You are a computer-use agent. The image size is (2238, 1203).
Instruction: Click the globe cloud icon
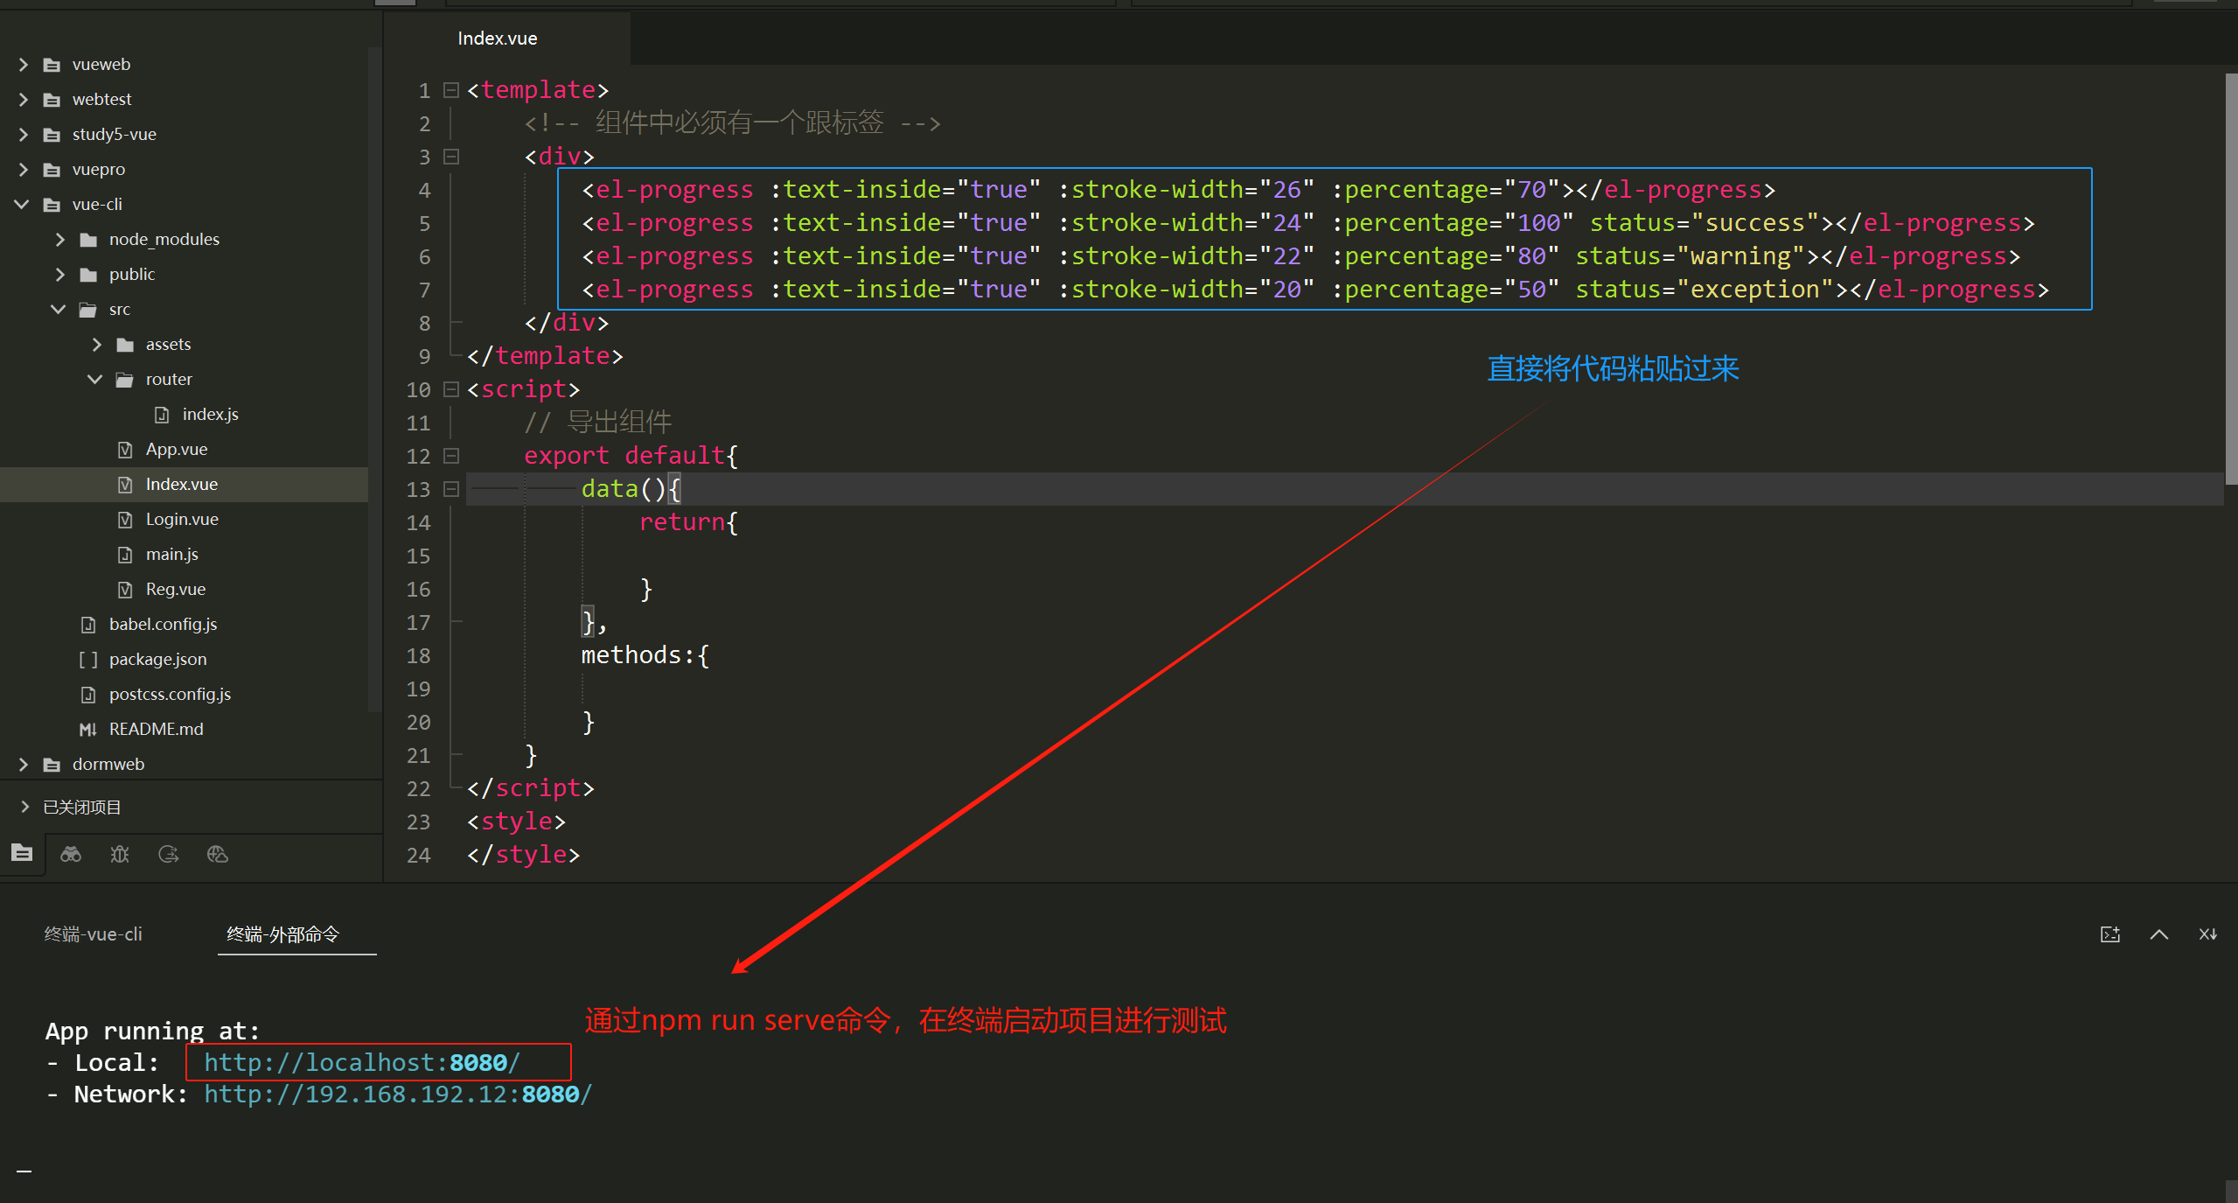coord(218,854)
